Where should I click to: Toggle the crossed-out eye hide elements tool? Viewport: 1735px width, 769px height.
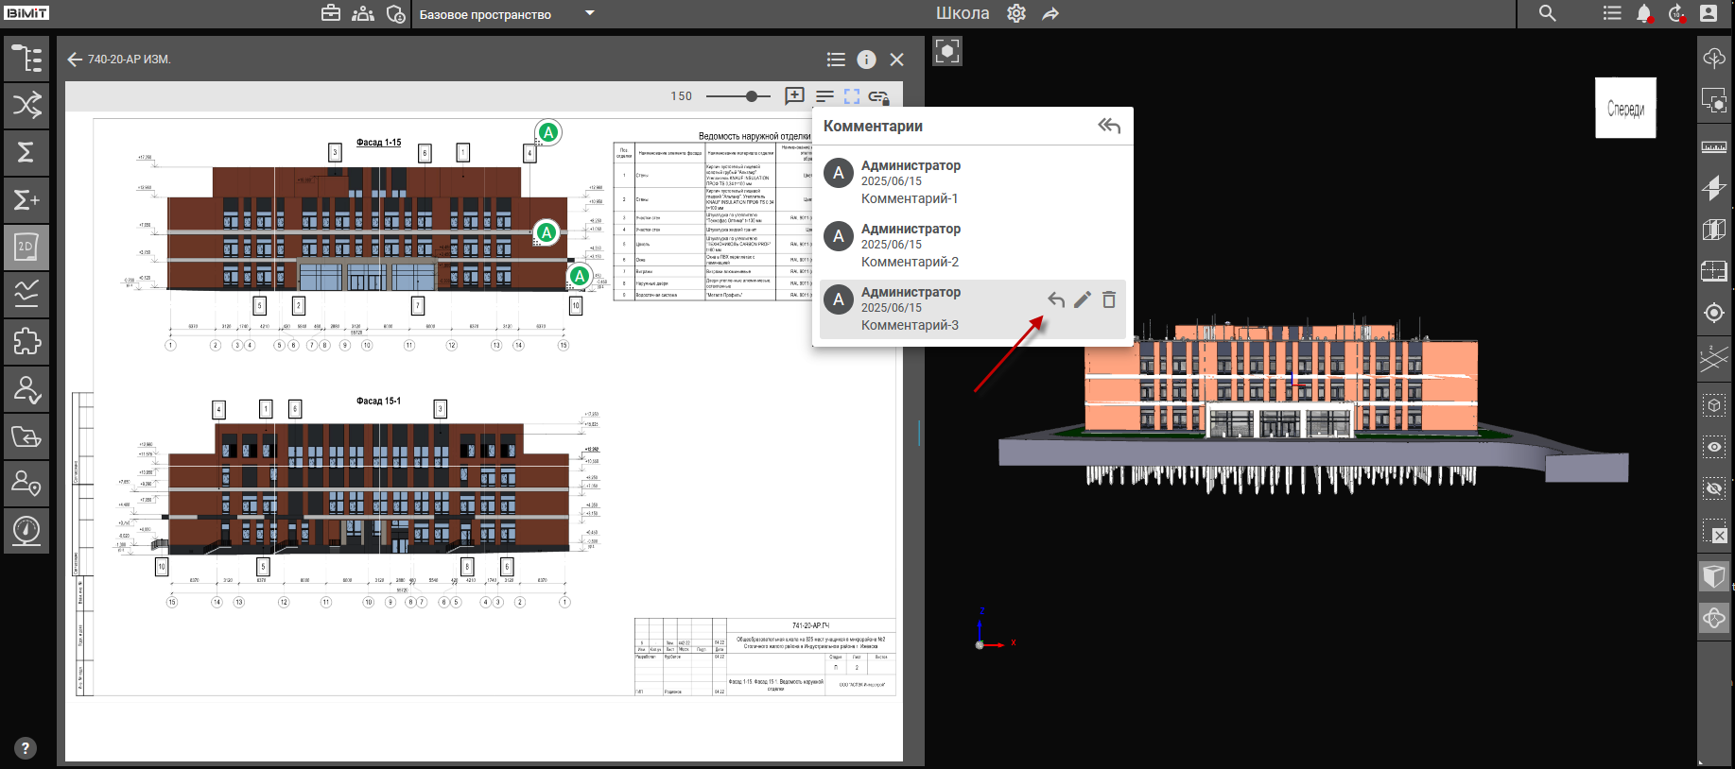point(1713,488)
